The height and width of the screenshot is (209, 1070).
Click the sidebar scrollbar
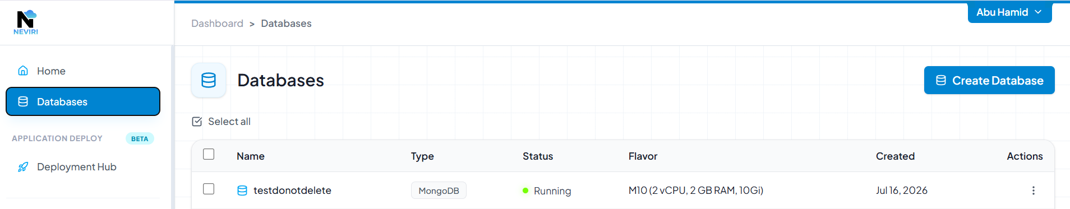[173, 127]
